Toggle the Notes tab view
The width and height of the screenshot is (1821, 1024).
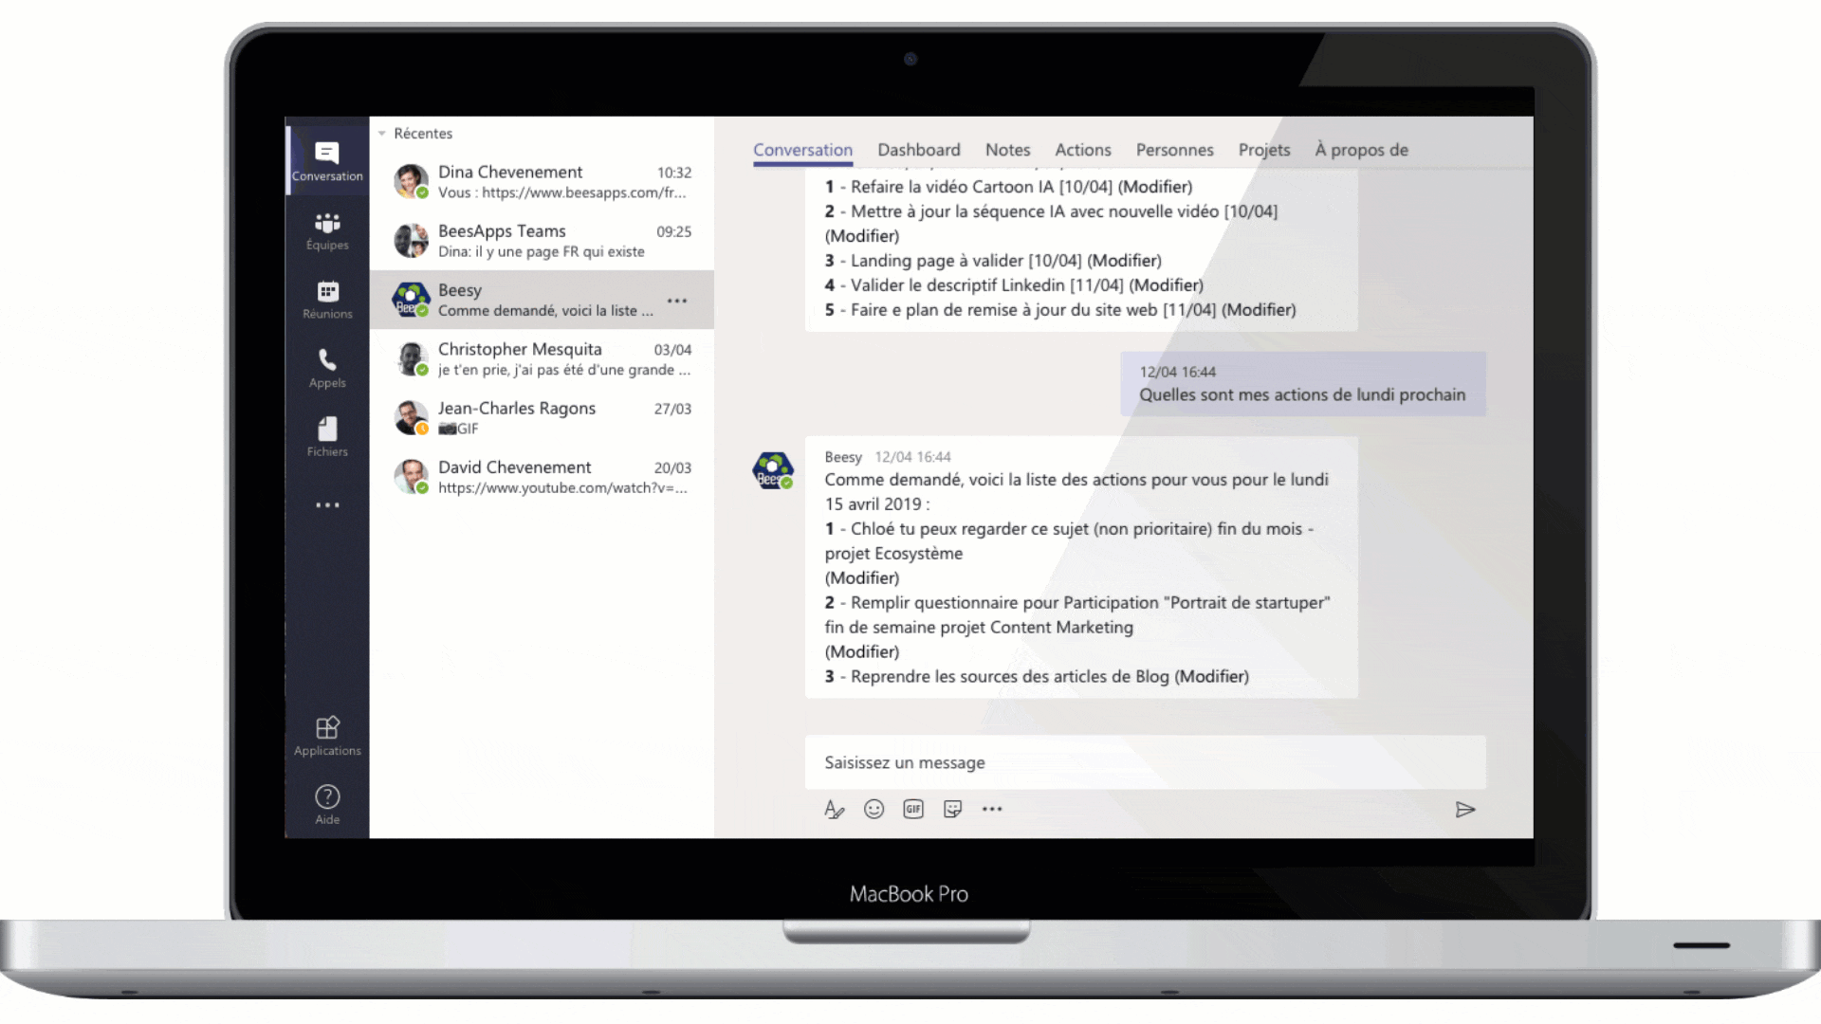[x=1008, y=149]
